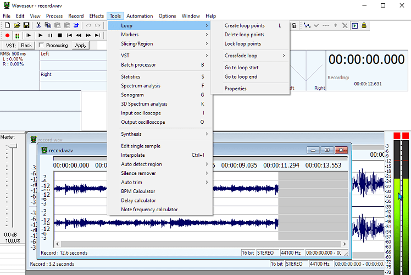This screenshot has width=411, height=275.
Task: Select Delete loop points
Action: click(251, 35)
